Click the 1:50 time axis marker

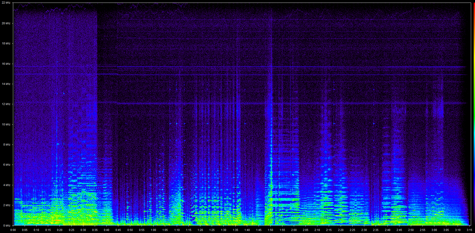(x=271, y=230)
